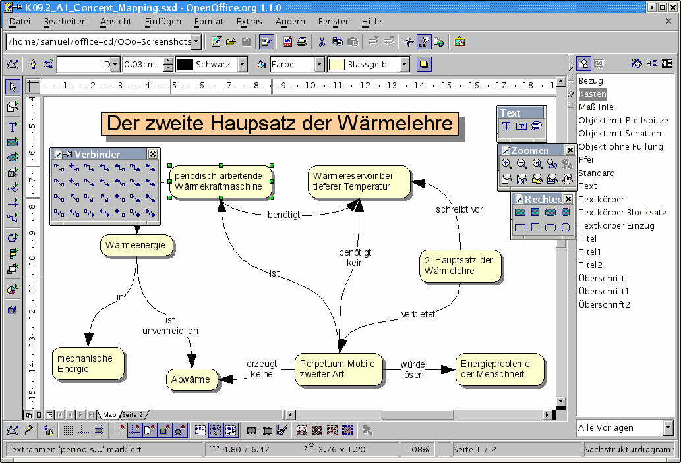Screen dimensions: 681x463
Task: Click the Text tool in left toolbar
Action: click(13, 126)
